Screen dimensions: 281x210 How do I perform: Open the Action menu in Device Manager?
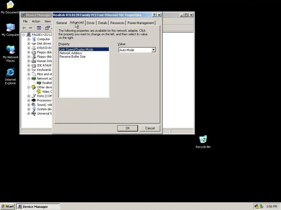36,21
